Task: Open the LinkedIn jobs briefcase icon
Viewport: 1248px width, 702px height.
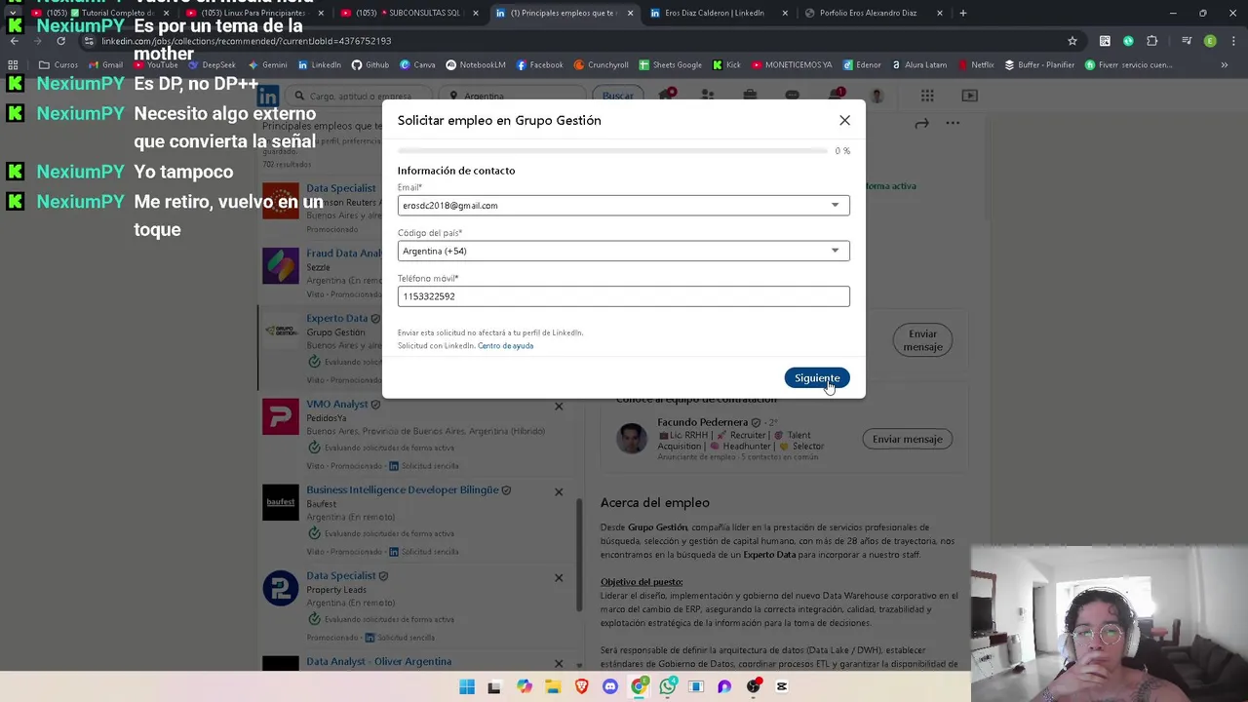Action: click(750, 96)
